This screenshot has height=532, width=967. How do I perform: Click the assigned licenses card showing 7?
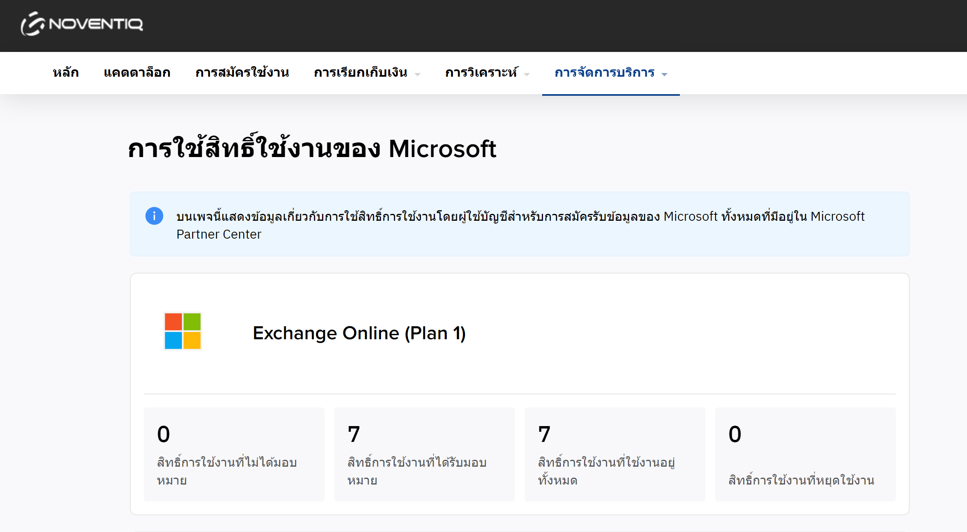pos(424,454)
